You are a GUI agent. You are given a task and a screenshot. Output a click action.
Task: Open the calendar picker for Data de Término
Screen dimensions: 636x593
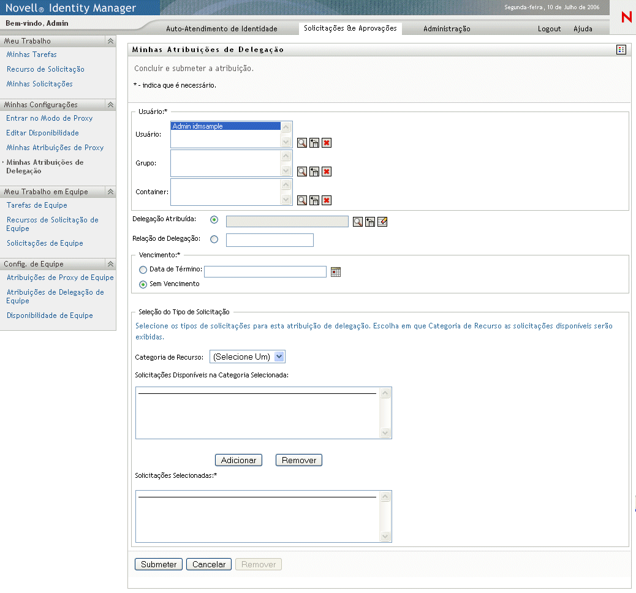coord(336,272)
